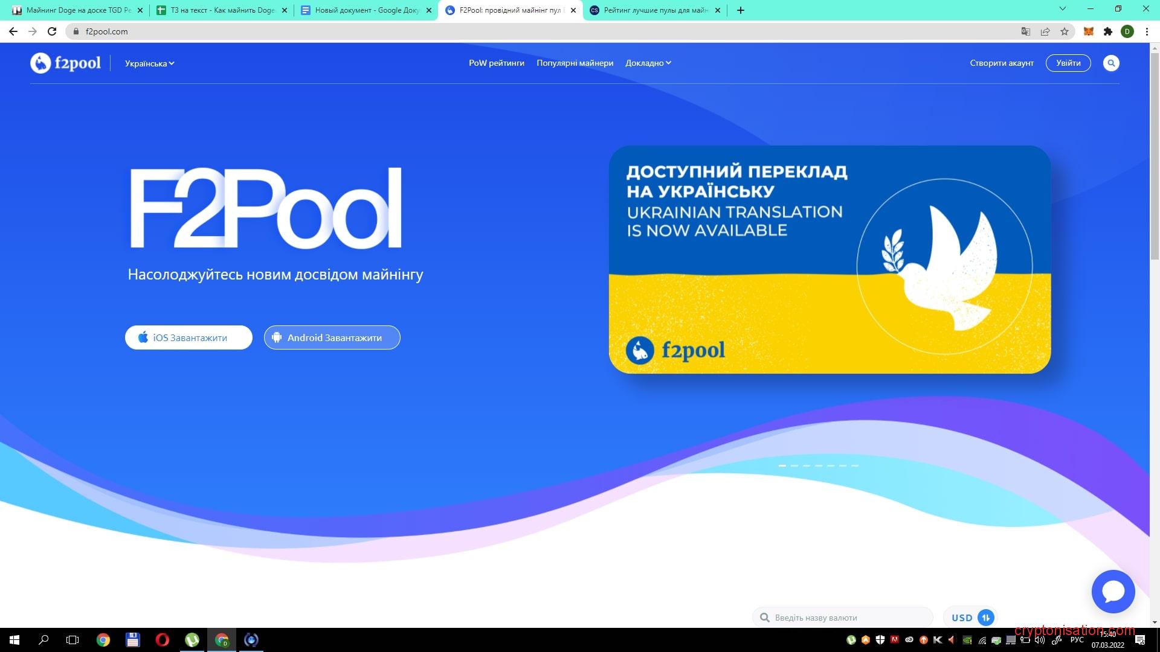Switch the РУС input language
Image resolution: width=1160 pixels, height=652 pixels.
(1077, 640)
